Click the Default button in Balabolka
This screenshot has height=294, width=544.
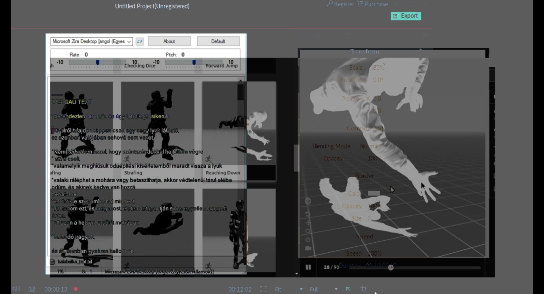pos(218,41)
